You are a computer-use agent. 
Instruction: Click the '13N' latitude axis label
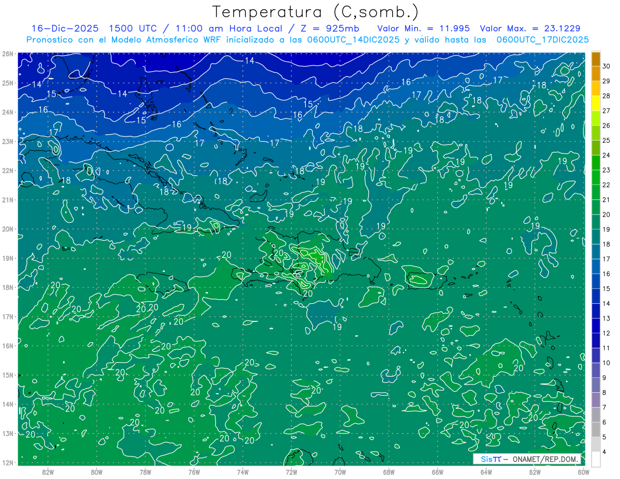coord(7,433)
